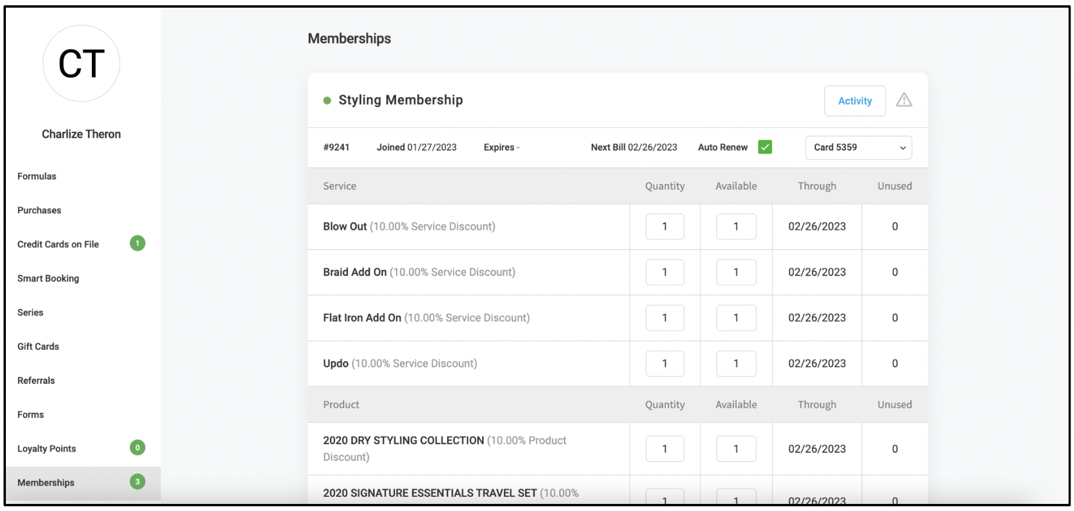The image size is (1074, 511).
Task: Click the green status dot by Styling Membership
Action: pyautogui.click(x=327, y=101)
